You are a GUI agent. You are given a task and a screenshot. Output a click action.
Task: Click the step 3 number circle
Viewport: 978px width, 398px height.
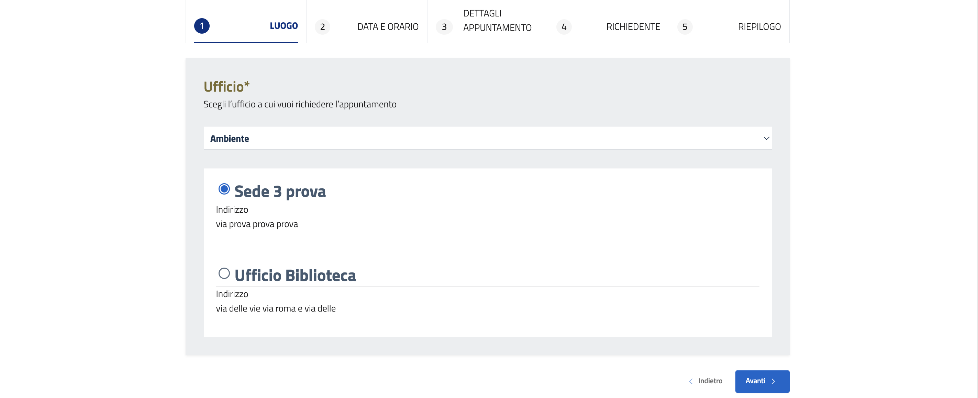click(x=443, y=27)
